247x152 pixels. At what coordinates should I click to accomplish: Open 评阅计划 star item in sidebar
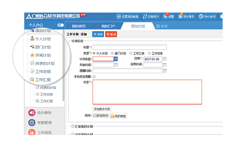42,55
